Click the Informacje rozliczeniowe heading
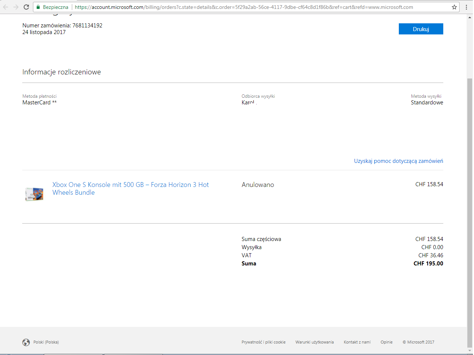 click(x=61, y=72)
